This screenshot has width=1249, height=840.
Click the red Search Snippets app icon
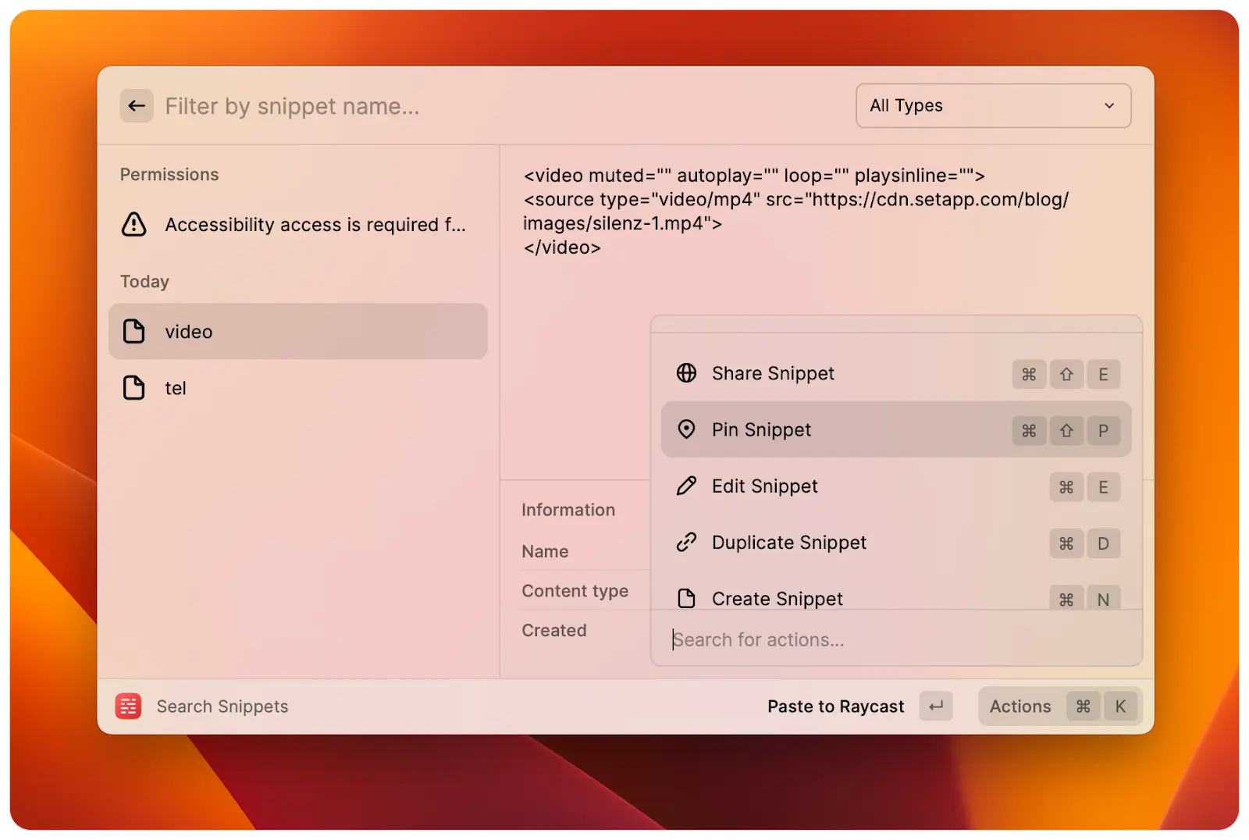[128, 707]
